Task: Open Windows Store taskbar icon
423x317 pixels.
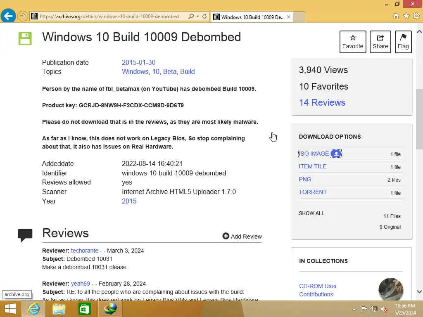Action: tap(84, 309)
